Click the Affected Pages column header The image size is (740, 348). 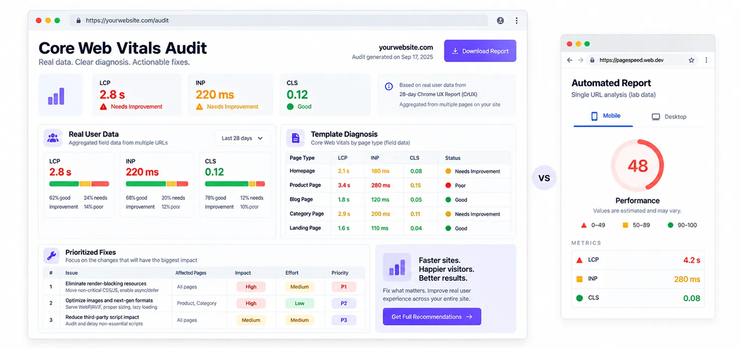pos(191,273)
